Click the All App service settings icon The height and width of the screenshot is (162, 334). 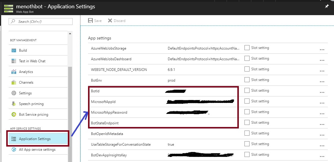(14, 150)
